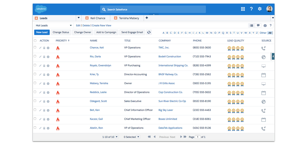Click the refresh list icon

[149, 32]
